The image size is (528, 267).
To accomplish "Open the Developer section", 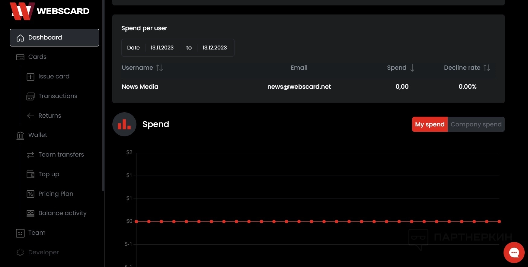I will (43, 253).
